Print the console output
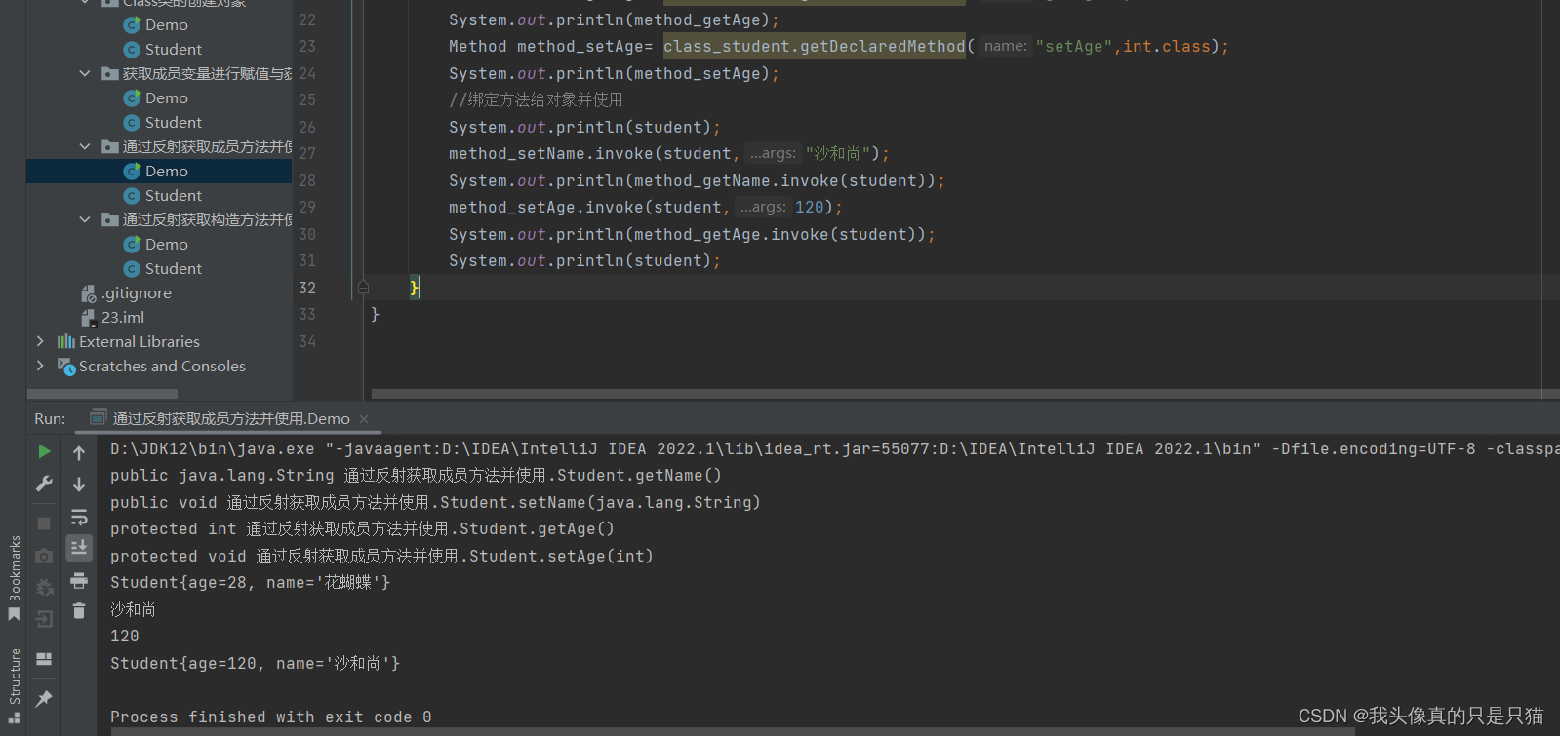 (79, 581)
